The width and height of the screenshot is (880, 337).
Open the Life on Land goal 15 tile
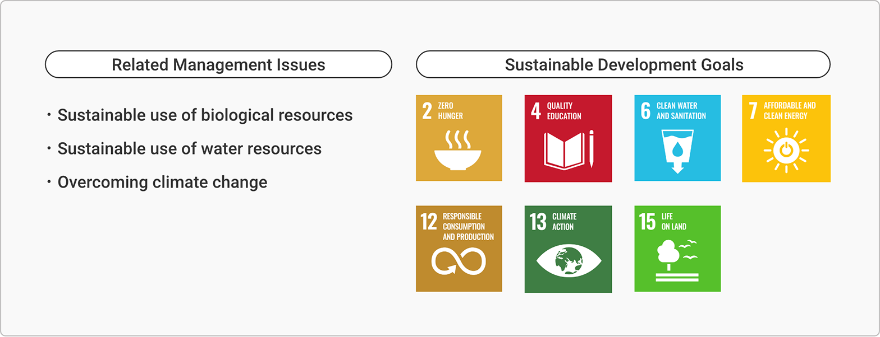pyautogui.click(x=677, y=249)
